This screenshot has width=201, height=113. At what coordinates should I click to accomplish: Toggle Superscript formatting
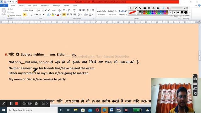click(44, 15)
